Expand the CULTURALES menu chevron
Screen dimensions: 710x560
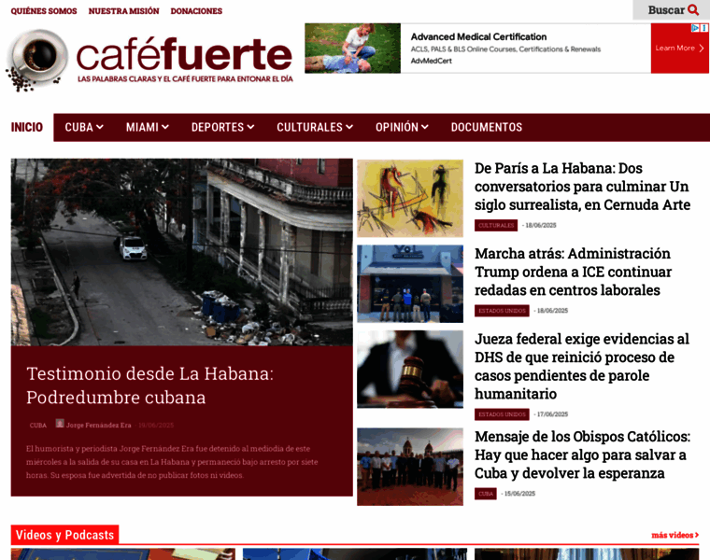click(349, 127)
